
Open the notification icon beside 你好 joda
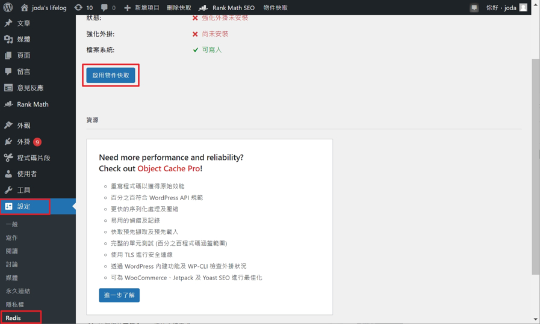point(474,8)
